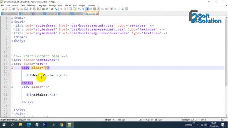The image size is (228, 128).
Task: Open Chrome from the taskbar
Action: [61, 125]
